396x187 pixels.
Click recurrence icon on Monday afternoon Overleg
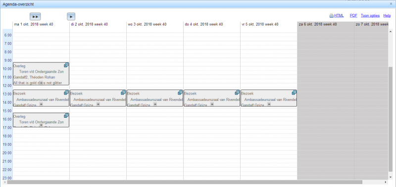pyautogui.click(x=66, y=115)
